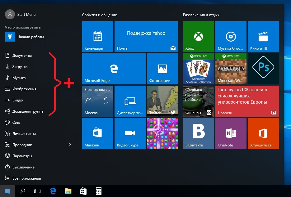The image size is (291, 197).
Task: Open Task View on taskbar
Action: click(x=37, y=191)
